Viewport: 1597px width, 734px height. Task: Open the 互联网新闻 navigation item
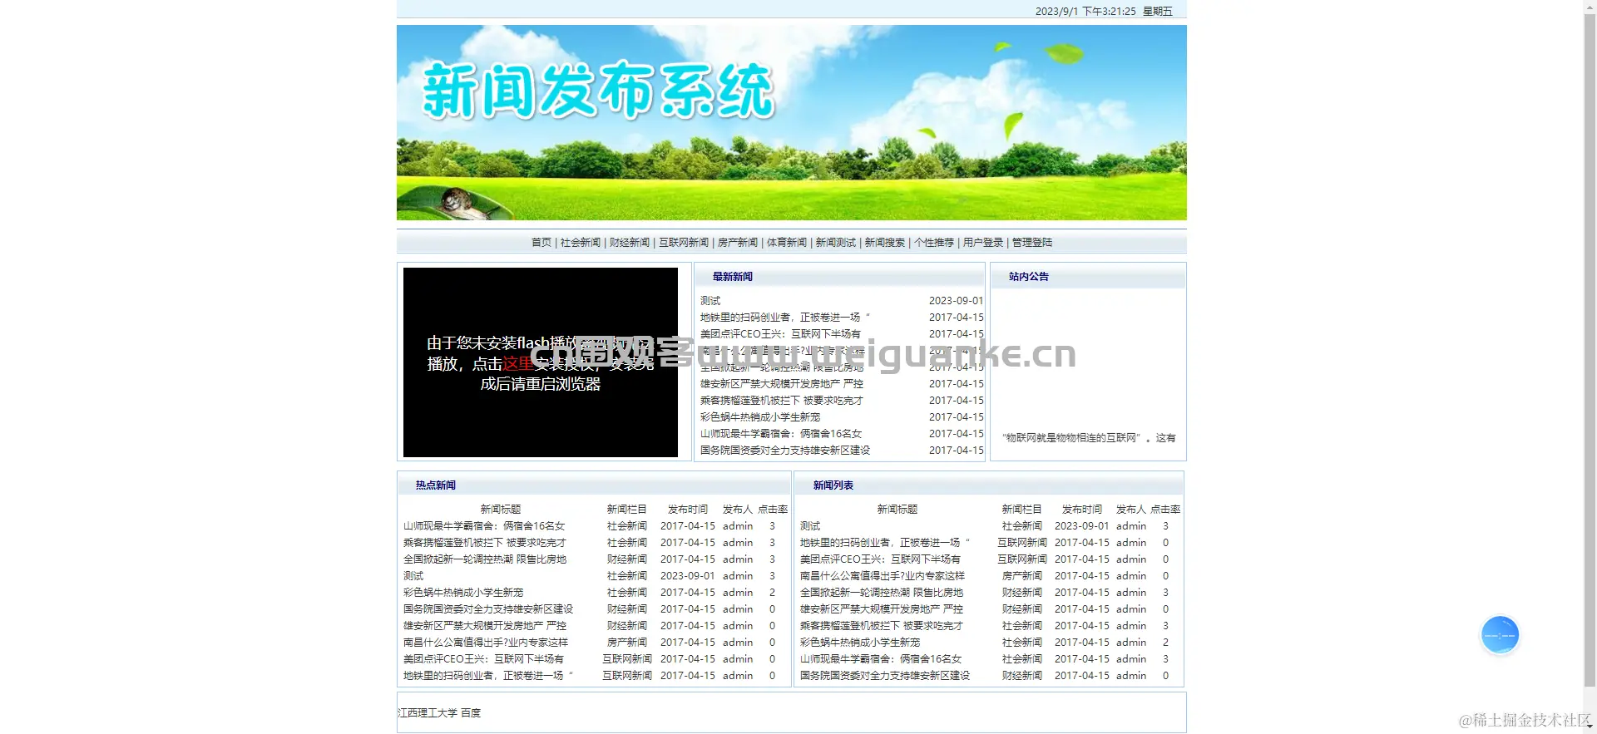[x=684, y=243]
